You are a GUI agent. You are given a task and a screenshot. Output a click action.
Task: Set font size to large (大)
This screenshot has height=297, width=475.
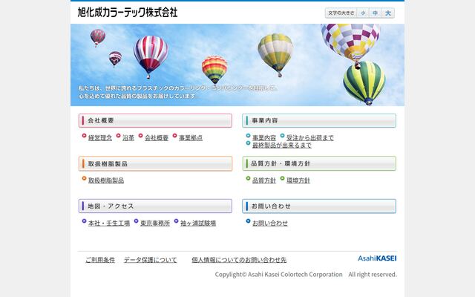387,13
